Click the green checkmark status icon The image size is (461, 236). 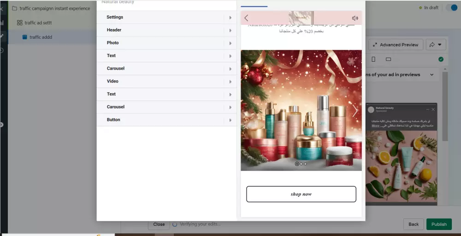click(x=441, y=59)
